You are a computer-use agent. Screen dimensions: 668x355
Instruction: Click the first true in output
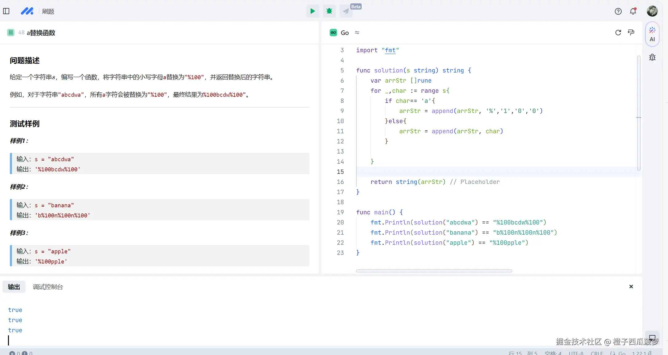[x=15, y=310]
